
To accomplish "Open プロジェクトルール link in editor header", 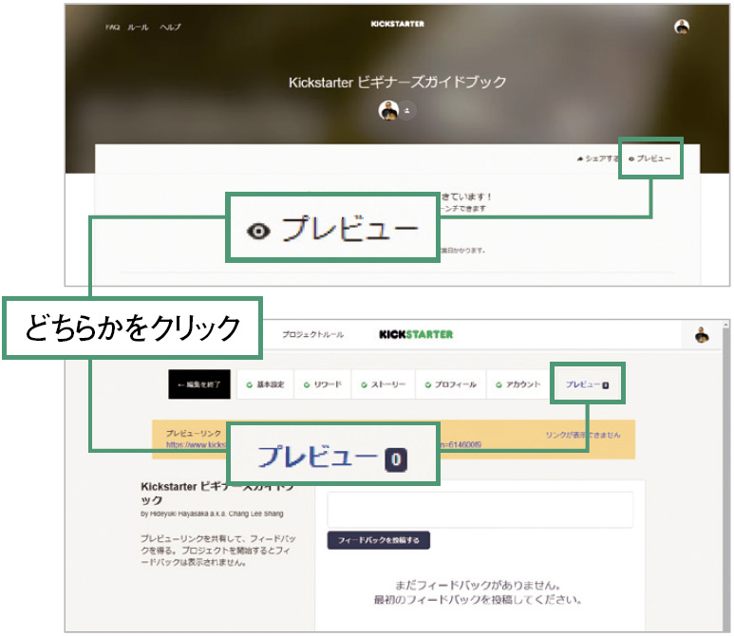I will (312, 334).
